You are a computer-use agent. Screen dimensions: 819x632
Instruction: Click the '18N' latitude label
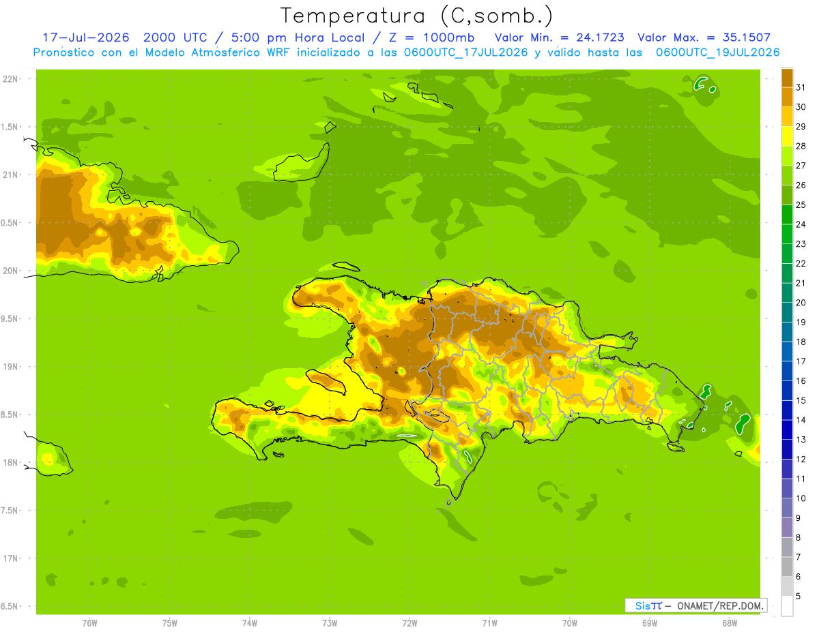click(10, 462)
